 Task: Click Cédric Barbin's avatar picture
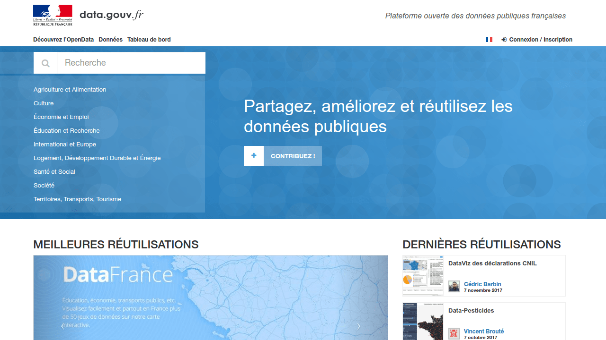pyautogui.click(x=454, y=286)
